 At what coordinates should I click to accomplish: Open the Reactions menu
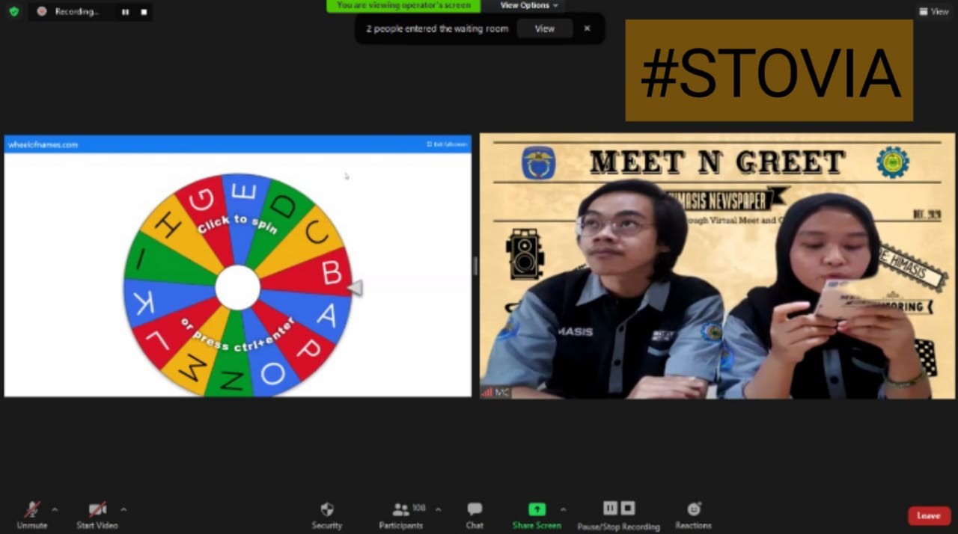click(694, 515)
